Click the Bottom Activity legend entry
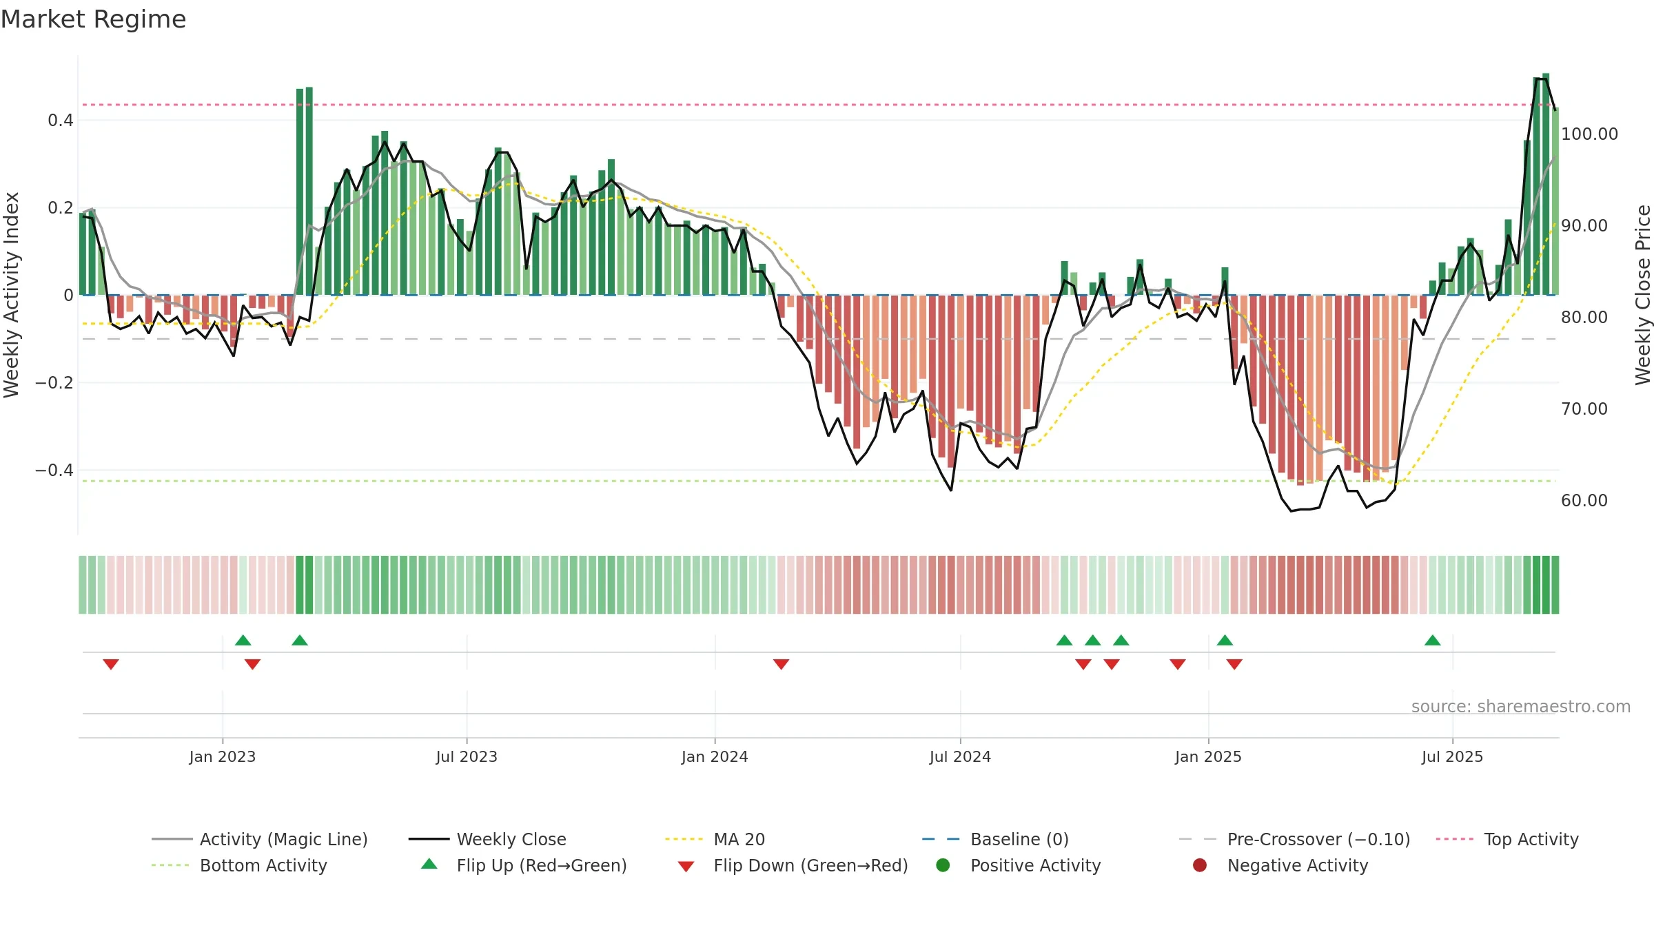 point(239,865)
